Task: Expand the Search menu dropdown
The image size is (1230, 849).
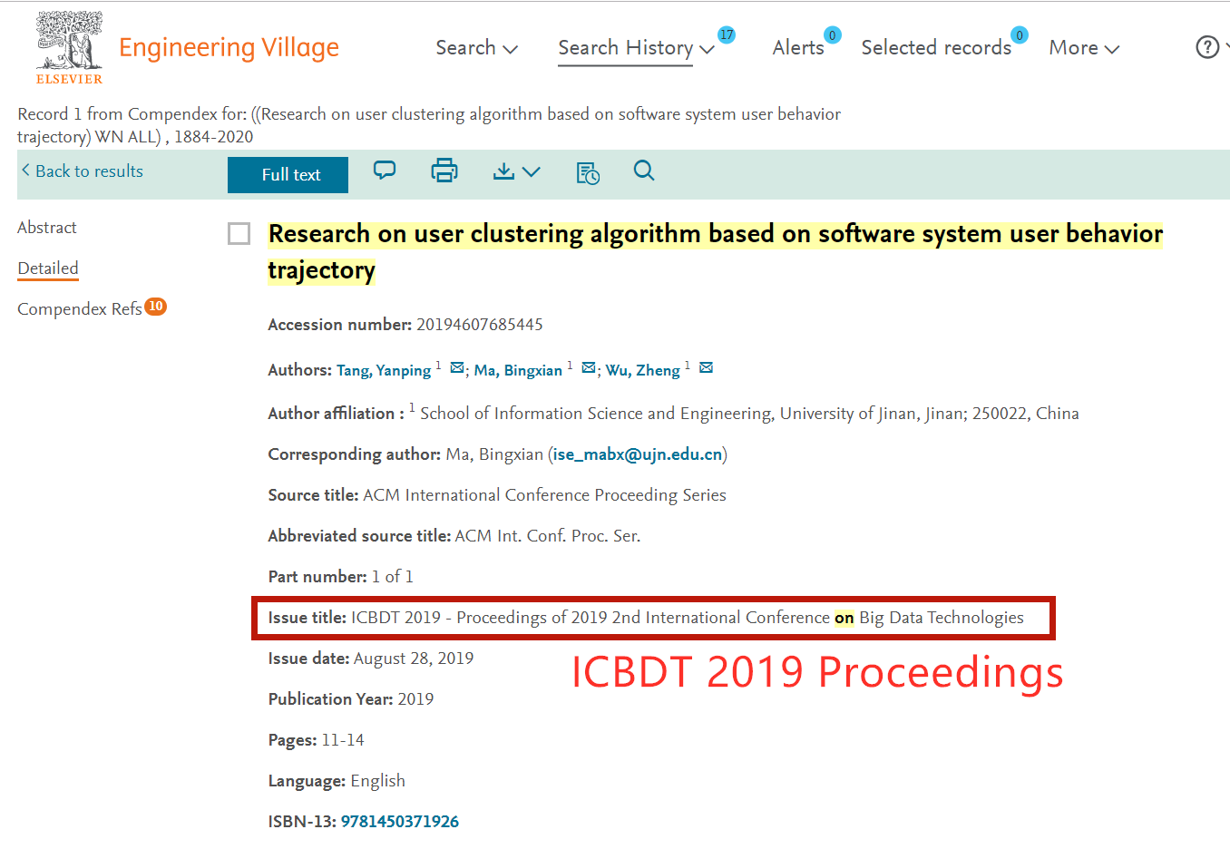Action: click(x=476, y=48)
